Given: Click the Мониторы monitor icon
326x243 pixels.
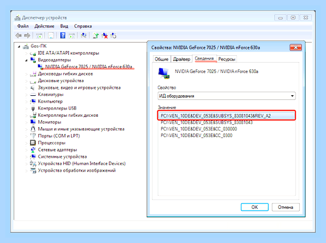Looking at the screenshot, I should (x=33, y=122).
